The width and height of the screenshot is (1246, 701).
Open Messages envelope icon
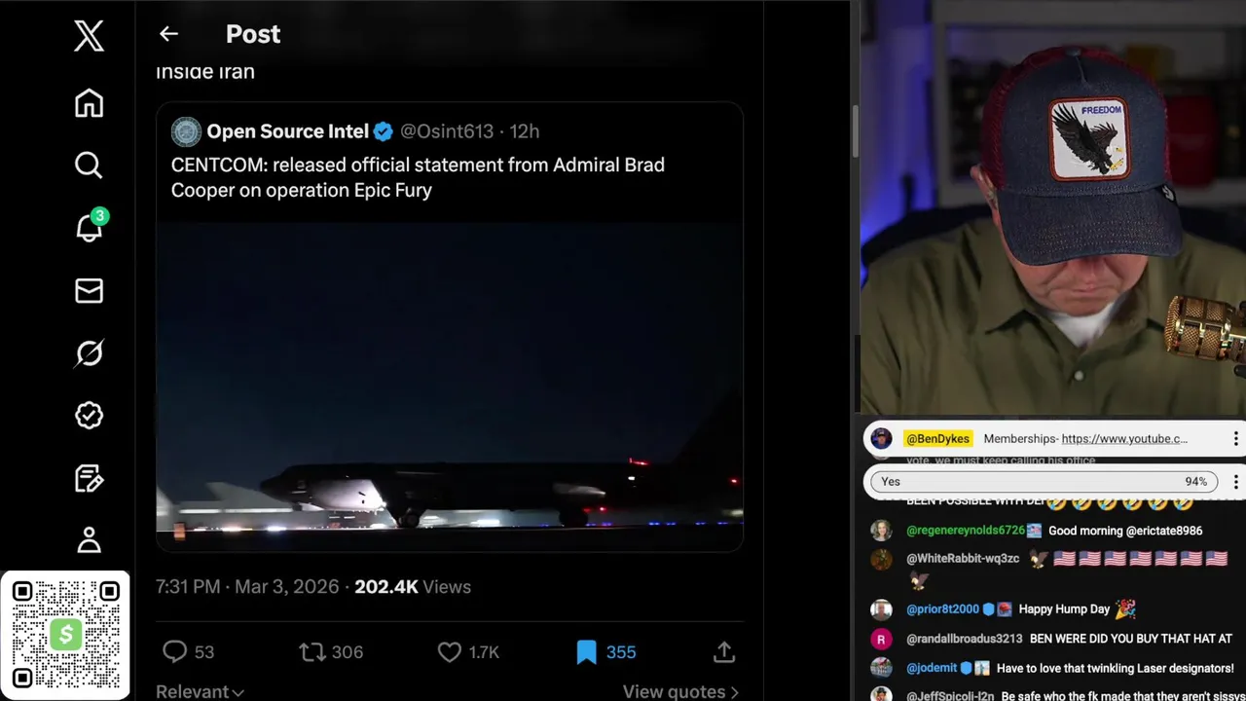click(89, 290)
